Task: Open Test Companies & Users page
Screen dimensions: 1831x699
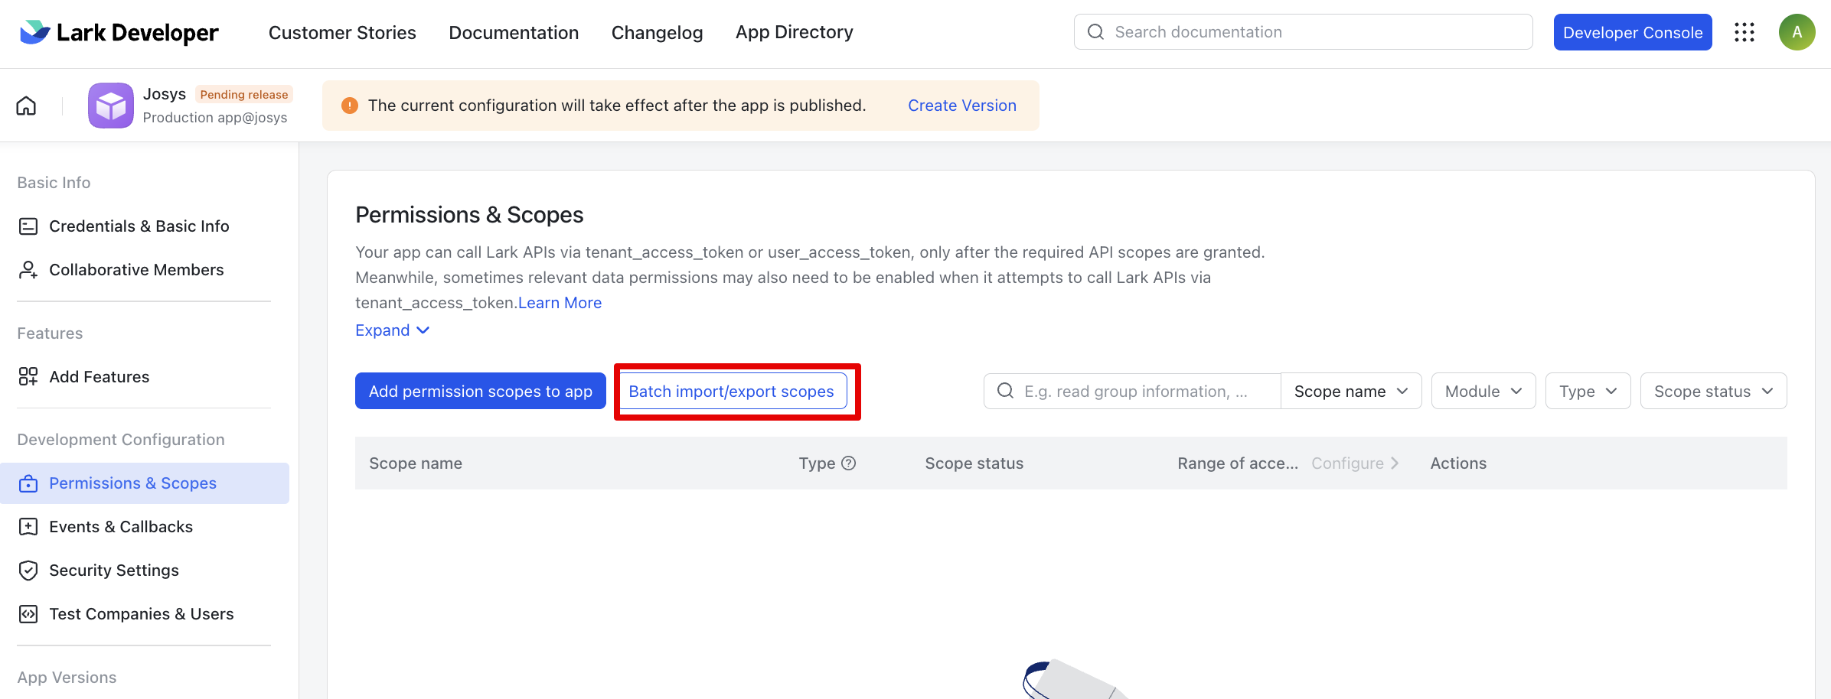Action: click(141, 614)
